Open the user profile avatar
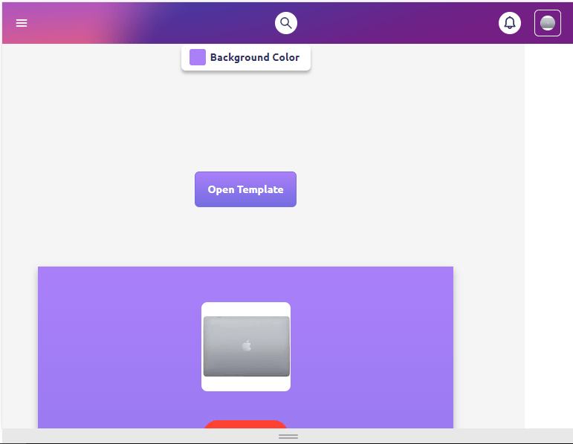The width and height of the screenshot is (573, 444). pyautogui.click(x=548, y=23)
